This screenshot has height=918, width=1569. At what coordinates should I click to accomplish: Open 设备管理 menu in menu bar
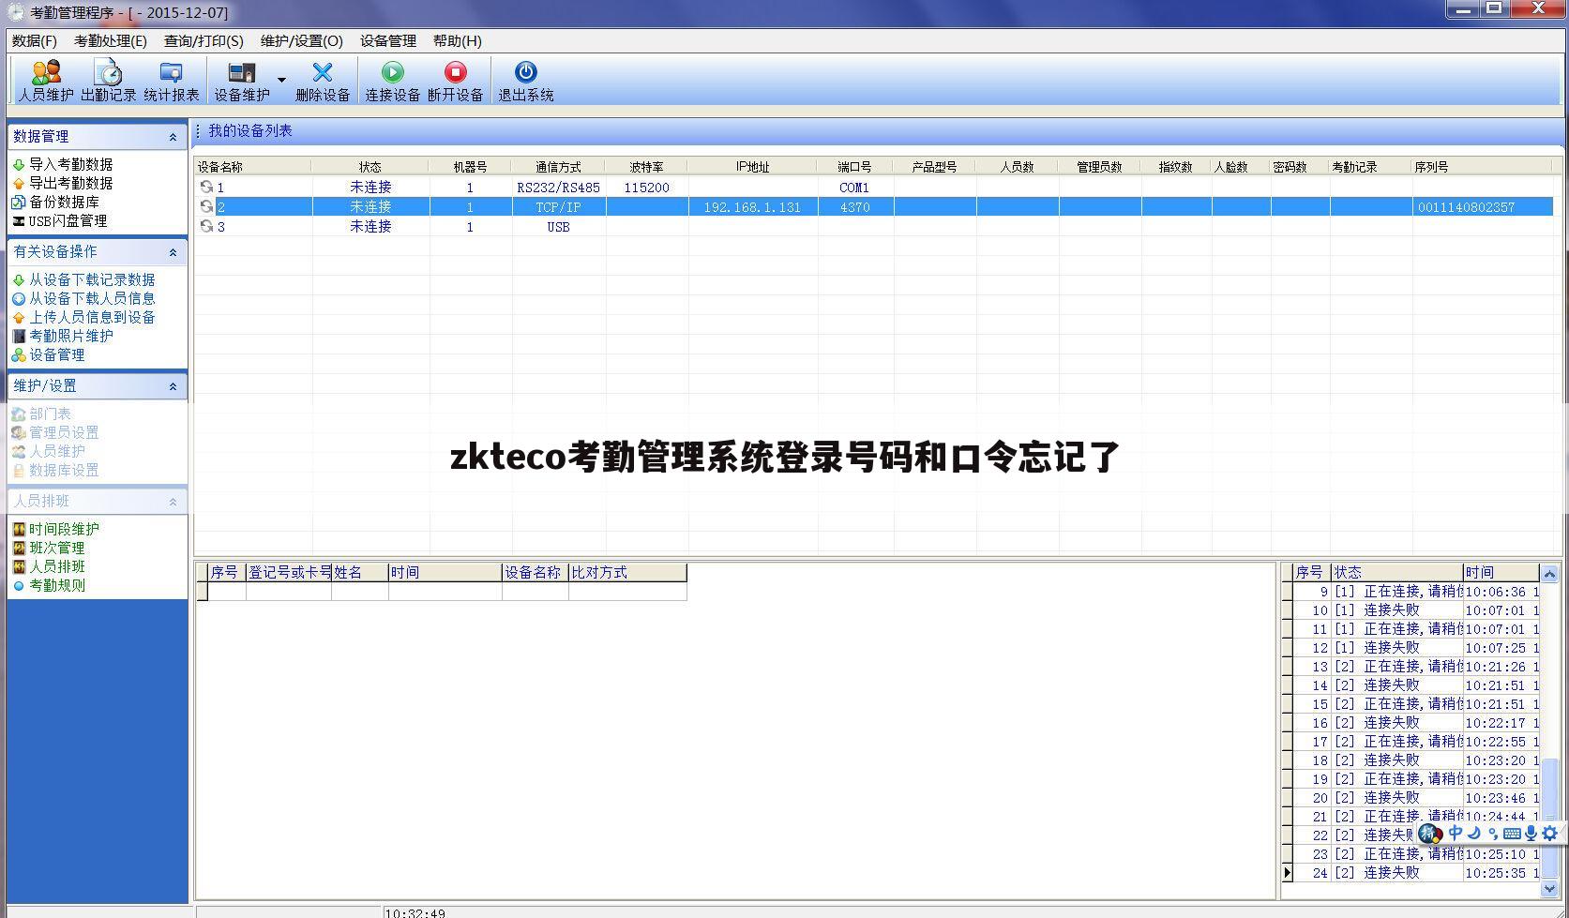pyautogui.click(x=388, y=41)
